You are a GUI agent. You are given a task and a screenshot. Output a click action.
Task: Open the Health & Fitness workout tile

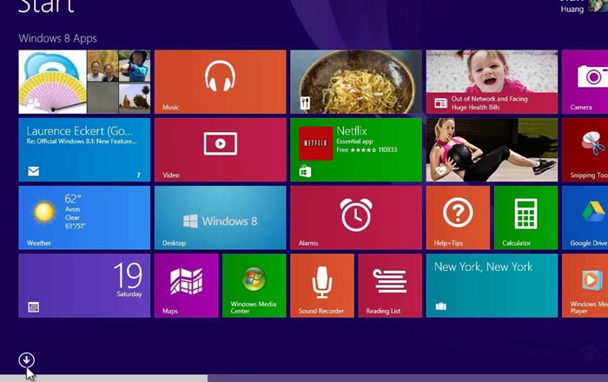point(492,149)
